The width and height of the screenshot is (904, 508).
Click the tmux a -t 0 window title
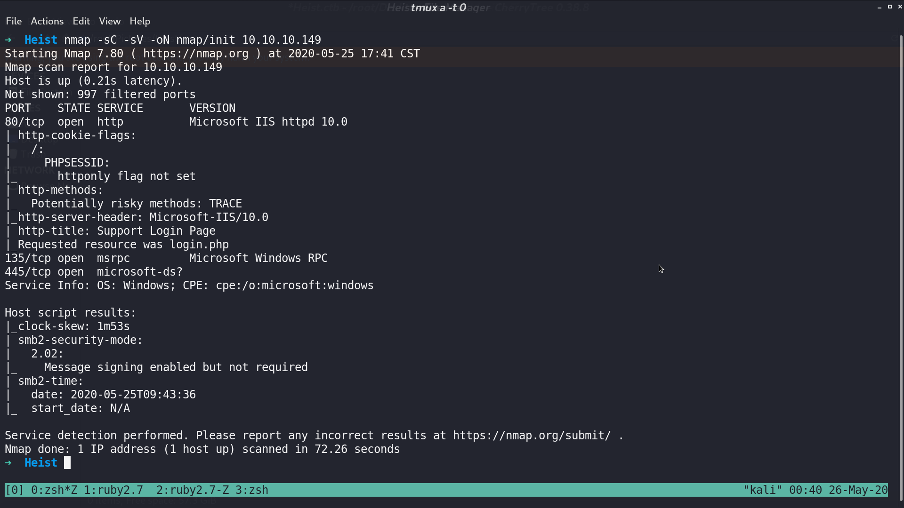[438, 8]
